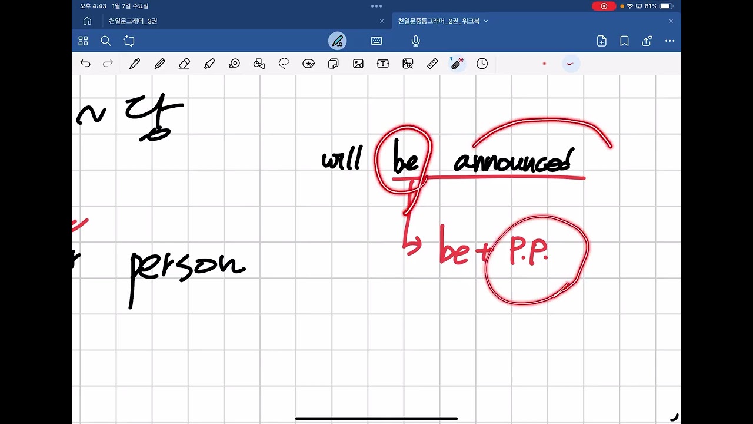Open page thumbnails grid view
Viewport: 753px width, 424px height.
83,41
